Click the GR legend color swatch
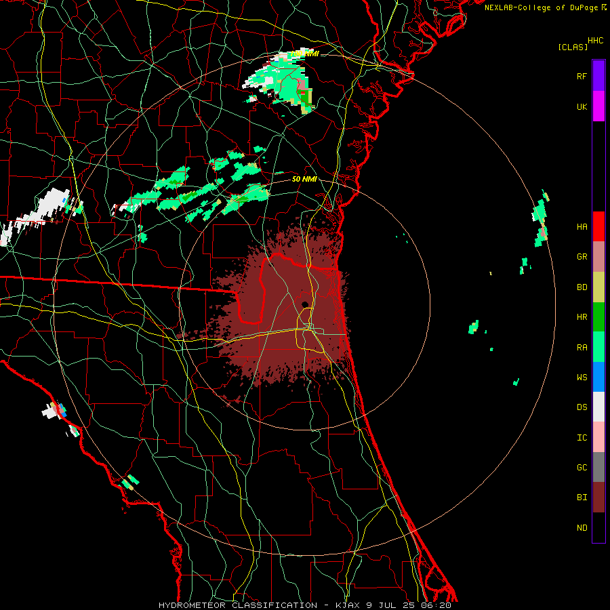The image size is (610, 610). [598, 257]
